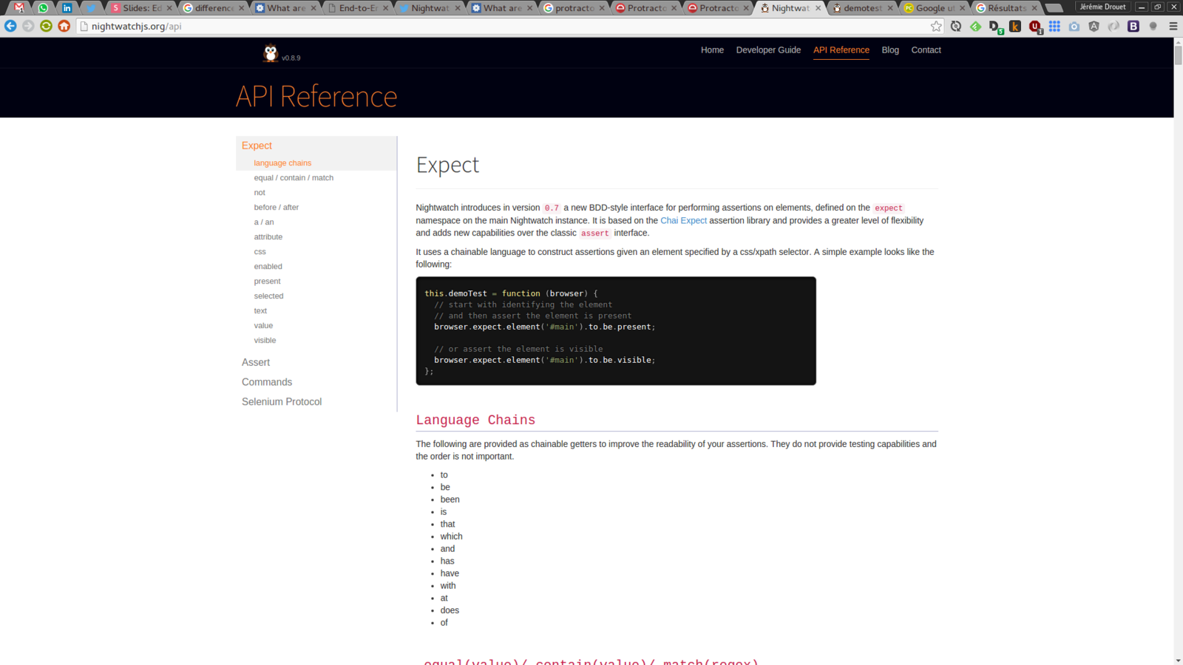Go back with the browser back arrow

pos(10,26)
